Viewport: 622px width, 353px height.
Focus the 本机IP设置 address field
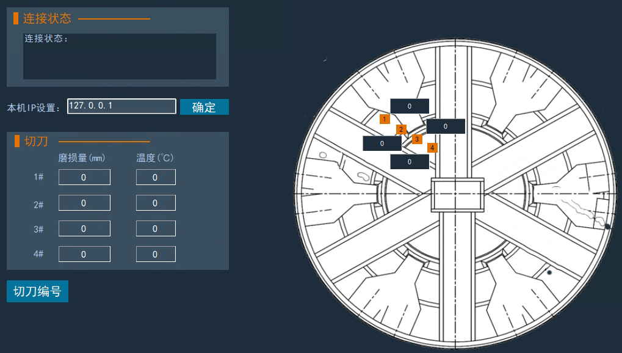pyautogui.click(x=121, y=106)
